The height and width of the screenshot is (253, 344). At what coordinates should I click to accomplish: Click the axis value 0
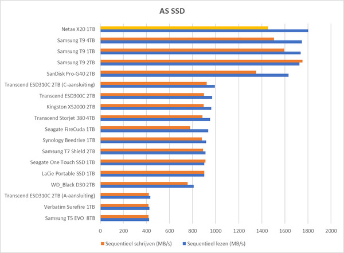pyautogui.click(x=100, y=231)
